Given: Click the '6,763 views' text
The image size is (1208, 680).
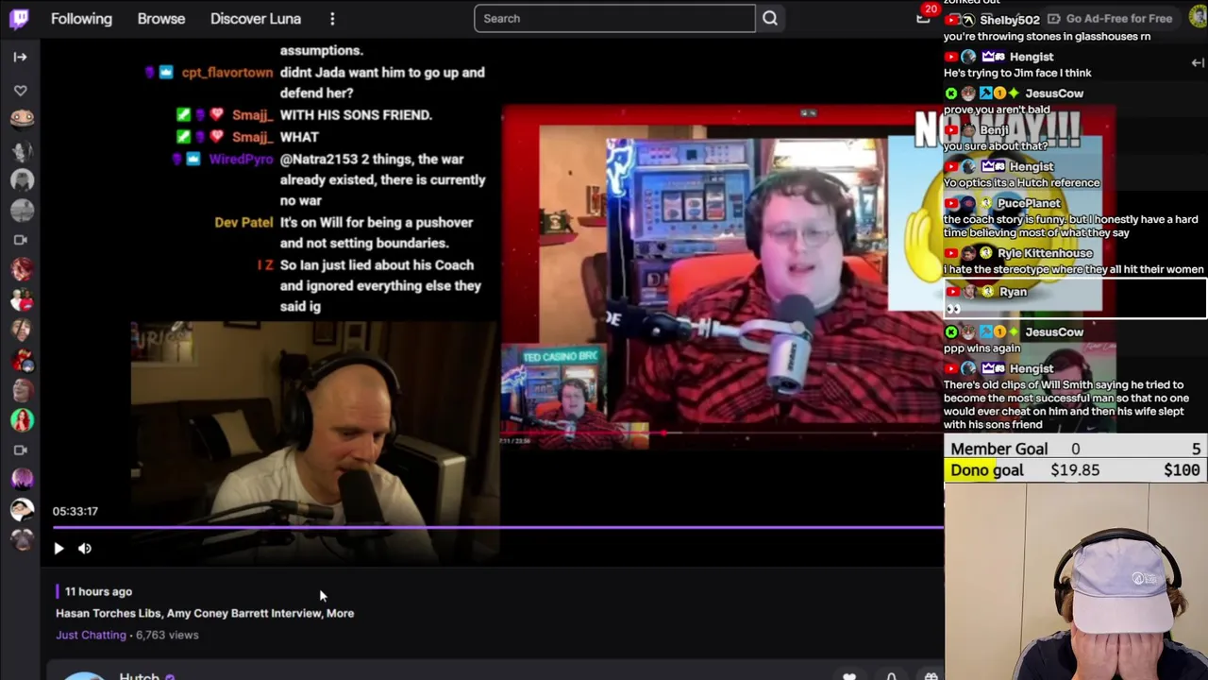Looking at the screenshot, I should tap(167, 635).
